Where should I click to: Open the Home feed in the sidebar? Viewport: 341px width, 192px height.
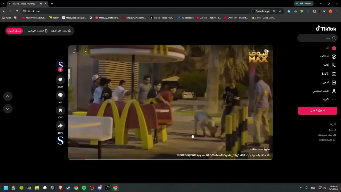(331, 48)
